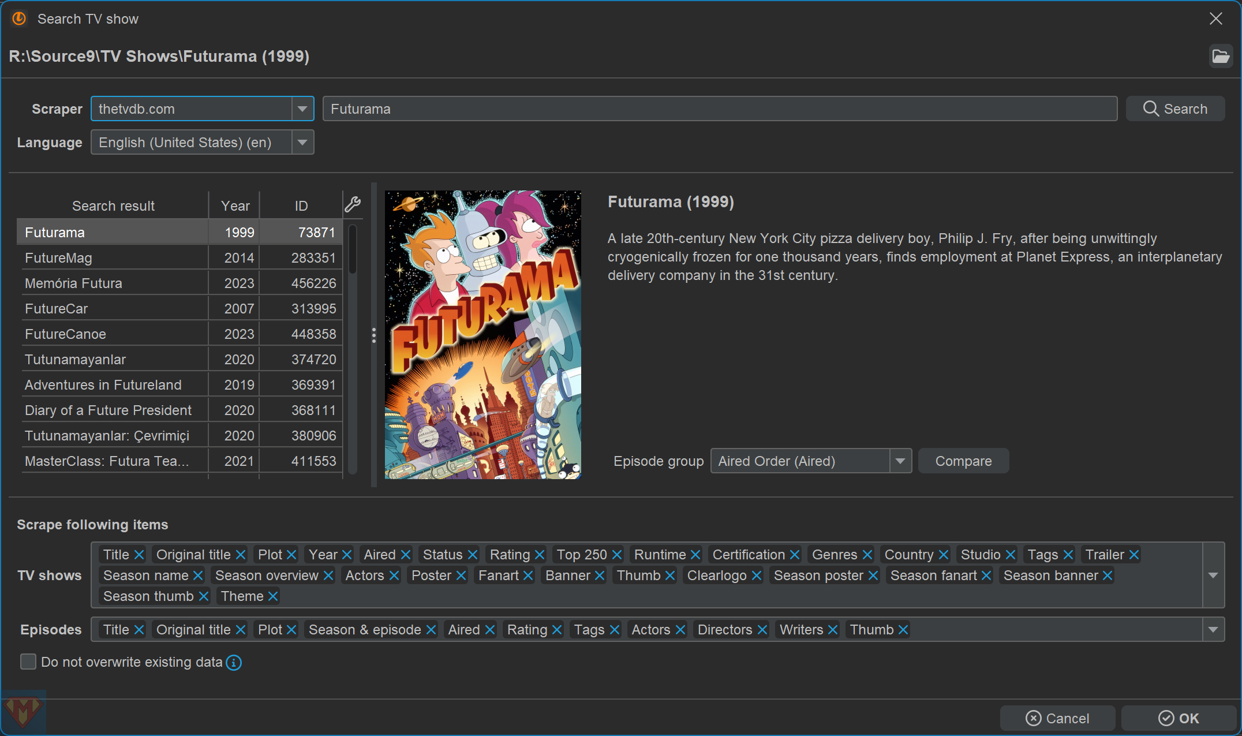1242x736 pixels.
Task: Remove the Trailer tag from TV shows
Action: [x=1134, y=555]
